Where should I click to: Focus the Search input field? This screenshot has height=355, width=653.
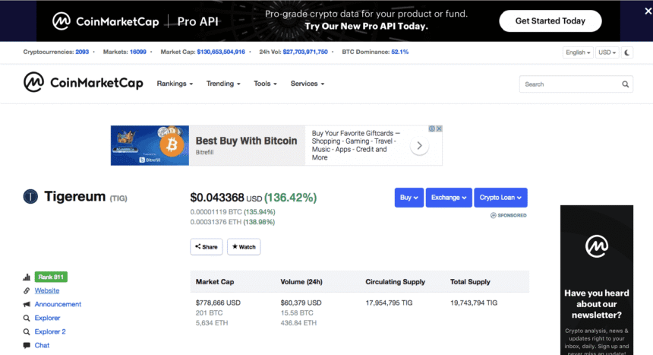(576, 84)
